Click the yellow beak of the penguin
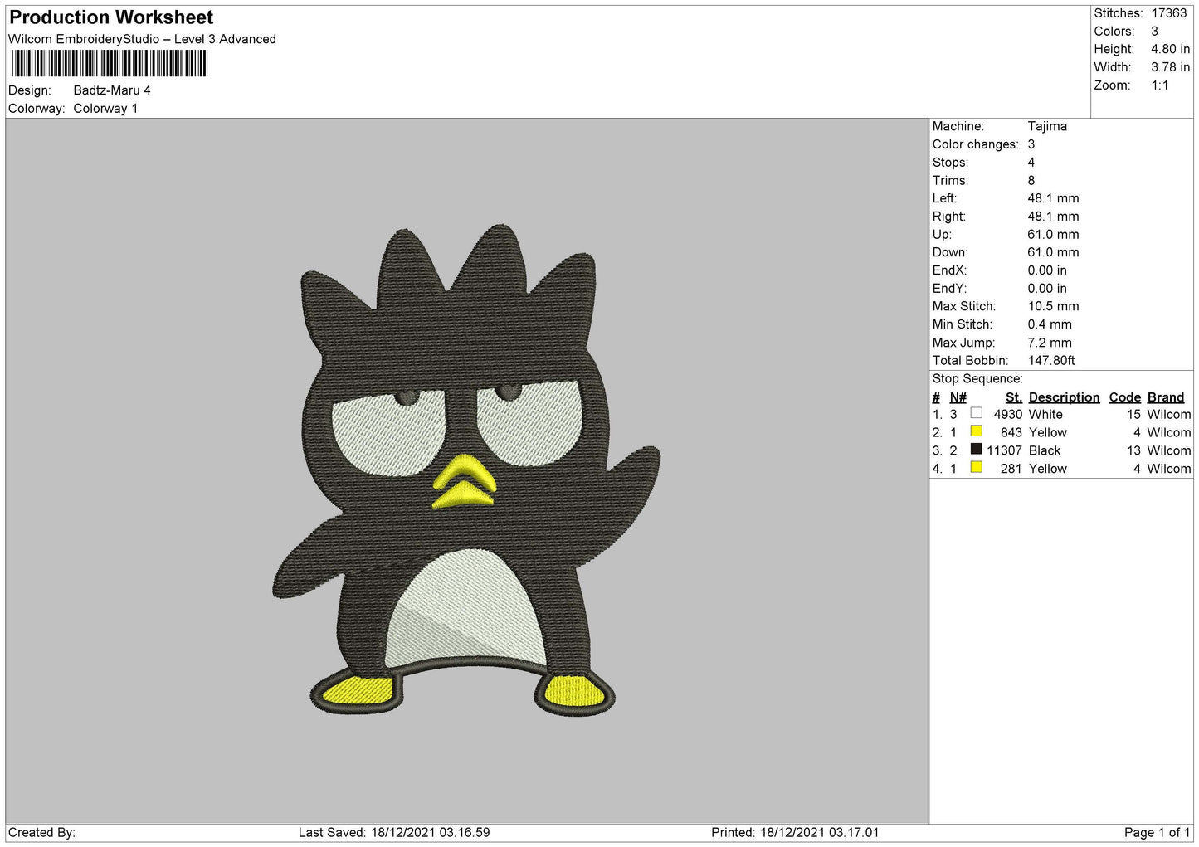 tap(463, 481)
